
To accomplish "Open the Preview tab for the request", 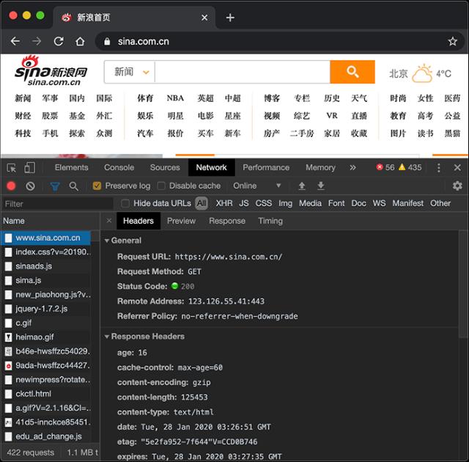I will [181, 221].
